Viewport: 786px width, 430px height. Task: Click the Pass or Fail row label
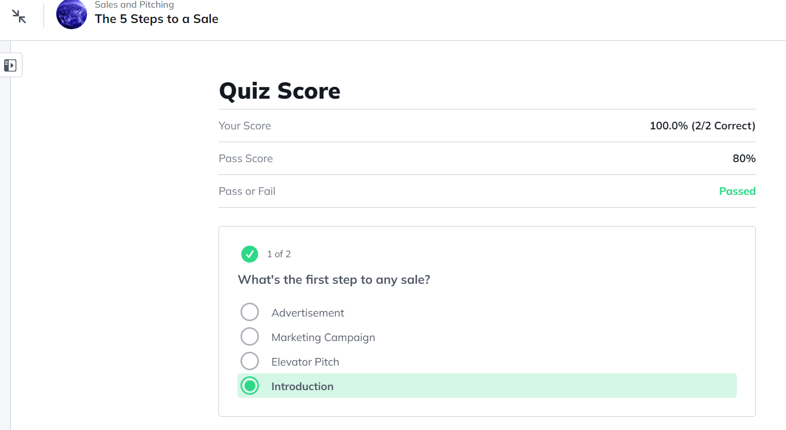pos(247,191)
